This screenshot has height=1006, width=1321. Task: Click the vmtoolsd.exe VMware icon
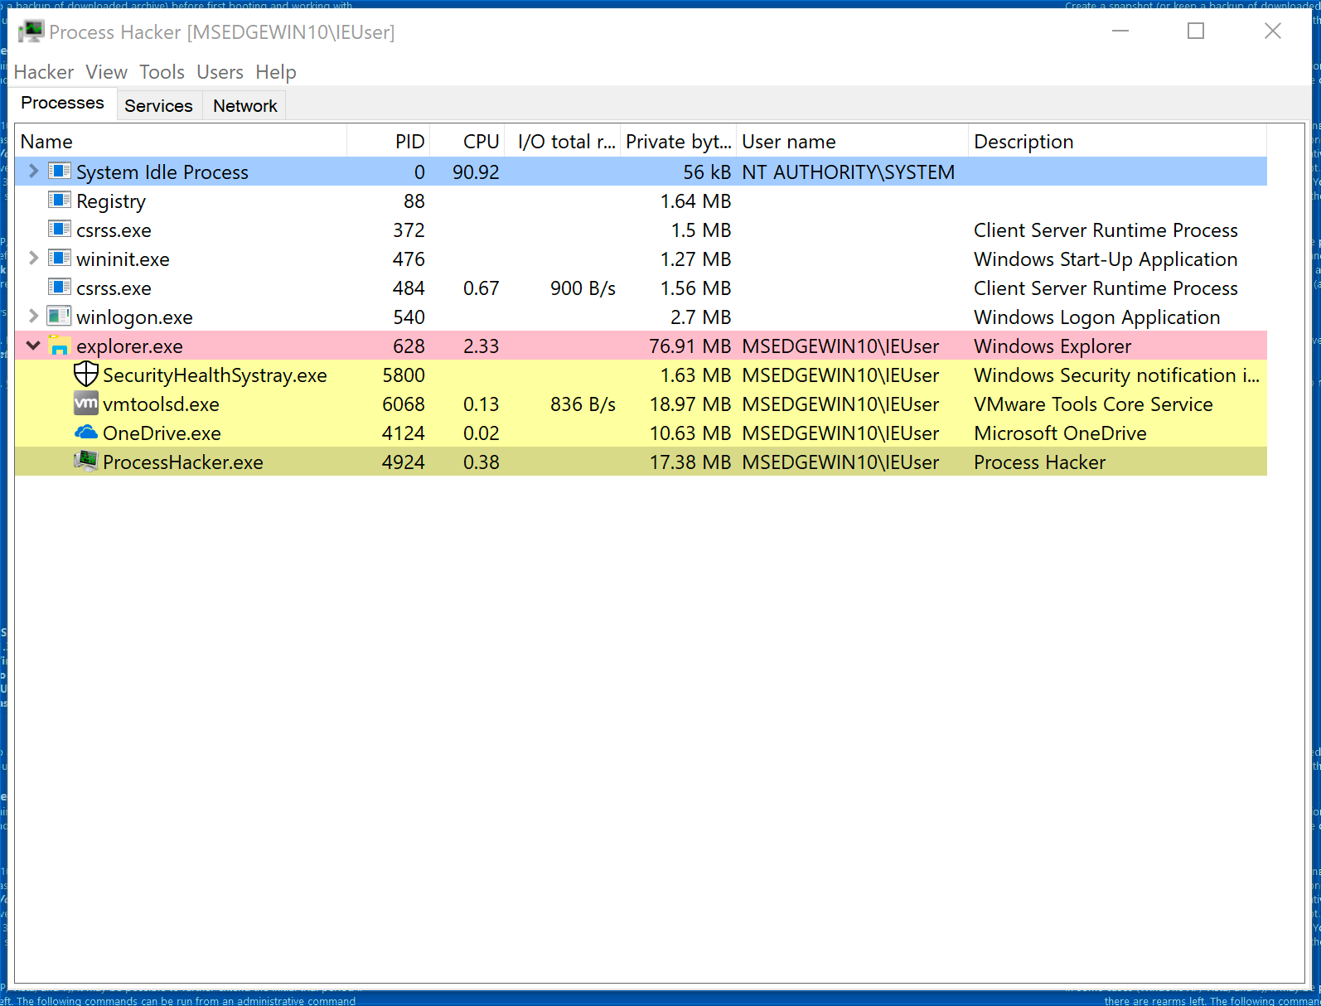pyautogui.click(x=86, y=404)
